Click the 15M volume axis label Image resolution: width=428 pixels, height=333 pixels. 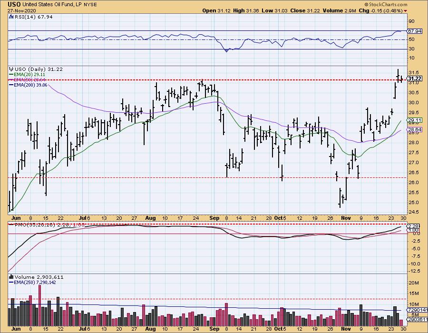coord(414,294)
